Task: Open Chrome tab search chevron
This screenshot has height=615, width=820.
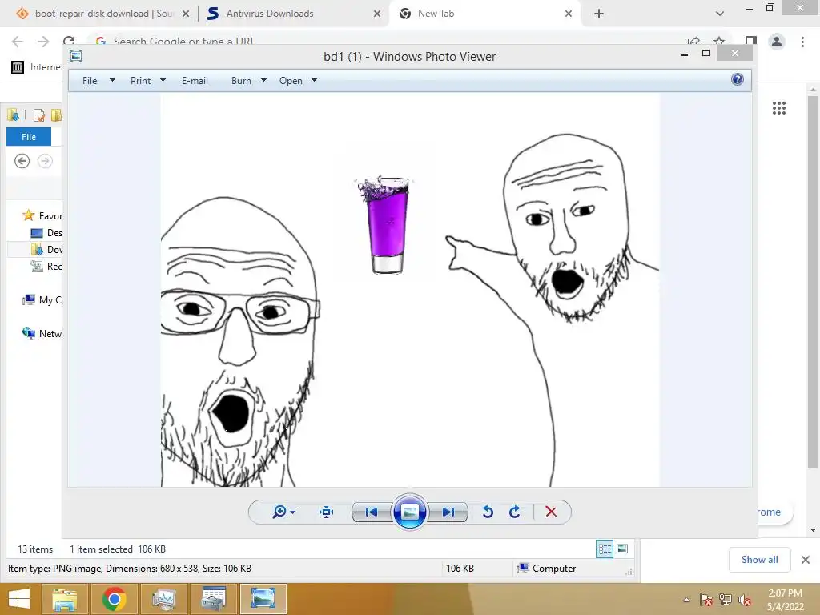Action: tap(720, 14)
